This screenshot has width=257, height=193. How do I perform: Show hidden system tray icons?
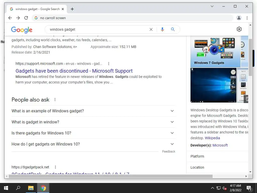[x=212, y=188]
